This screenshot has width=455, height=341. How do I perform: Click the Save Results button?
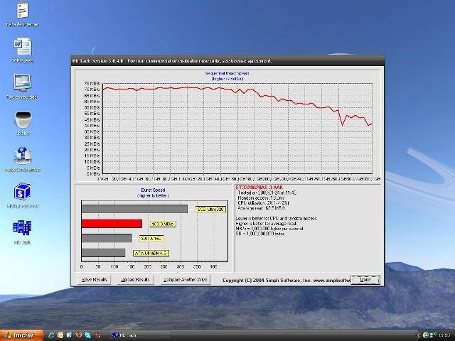(94, 279)
